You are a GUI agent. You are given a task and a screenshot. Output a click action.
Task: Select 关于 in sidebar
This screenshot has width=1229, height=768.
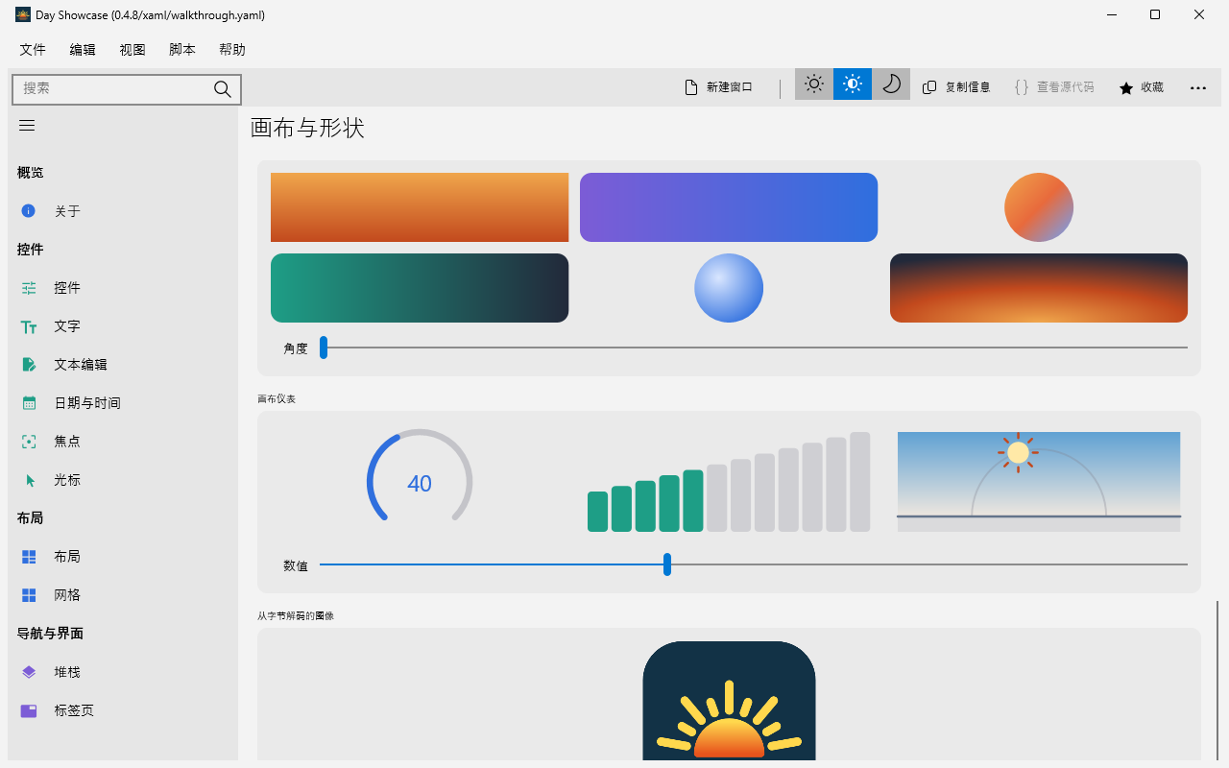click(67, 211)
